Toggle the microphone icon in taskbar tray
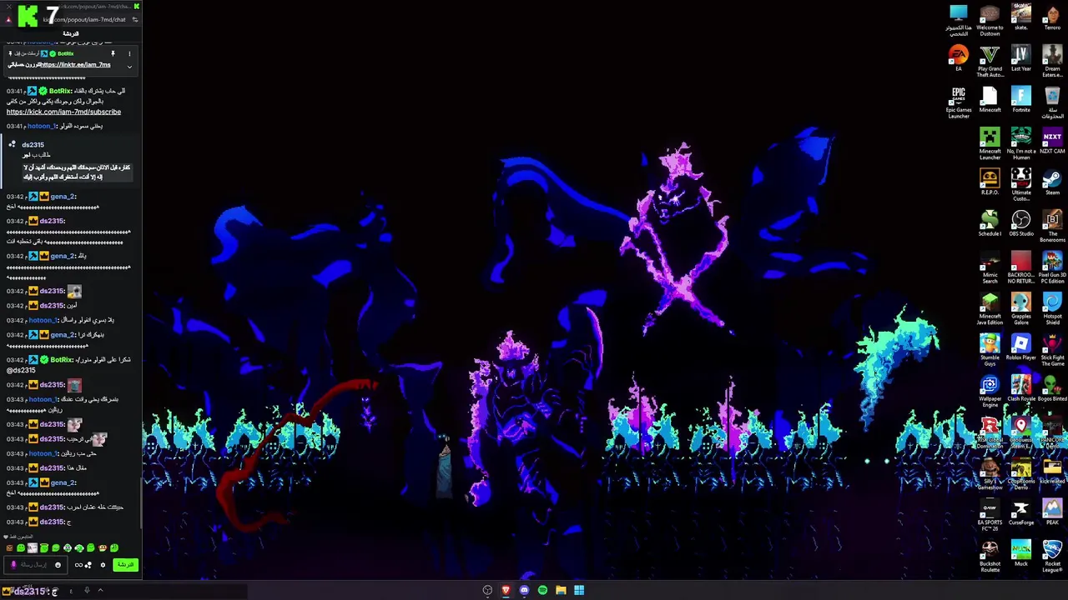Image resolution: width=1068 pixels, height=600 pixels. pyautogui.click(x=87, y=591)
